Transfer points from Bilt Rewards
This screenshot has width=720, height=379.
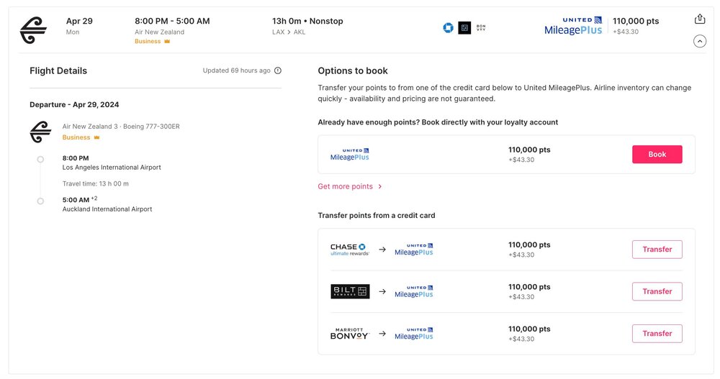(657, 291)
